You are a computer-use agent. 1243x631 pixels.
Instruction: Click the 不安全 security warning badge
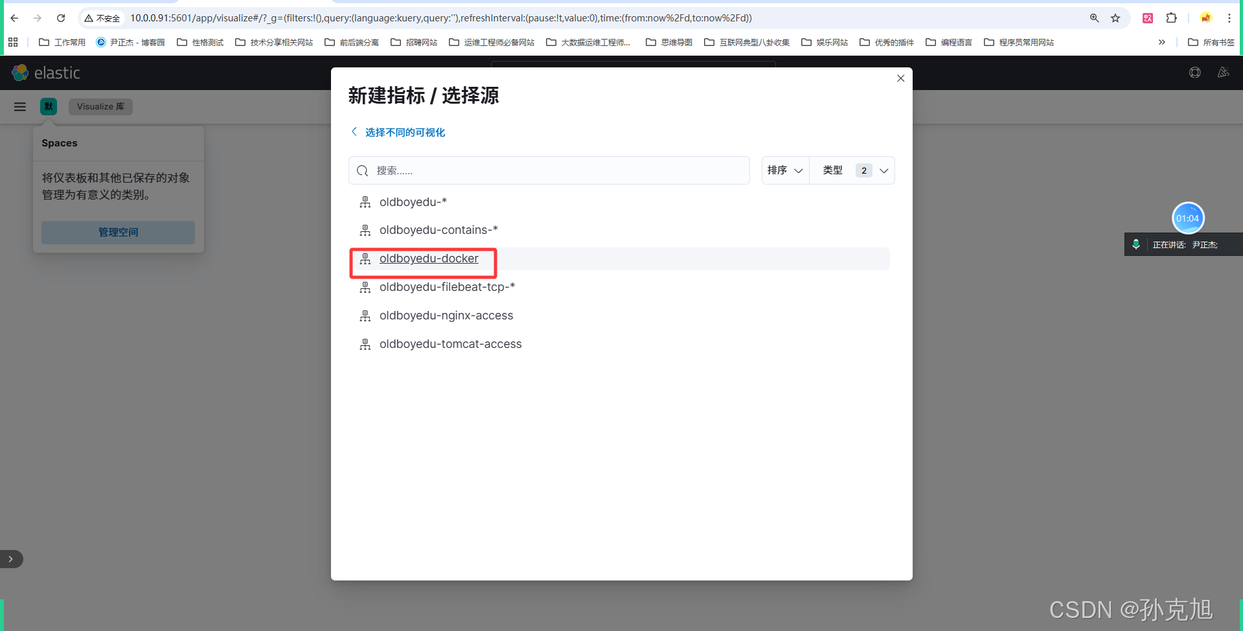click(102, 18)
